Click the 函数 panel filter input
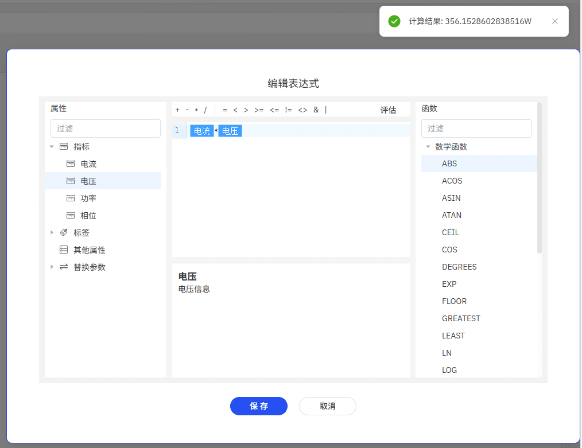 476,128
